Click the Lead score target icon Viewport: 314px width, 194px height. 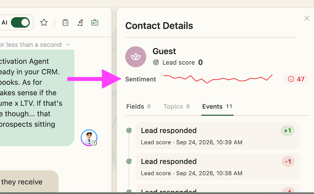tap(156, 63)
